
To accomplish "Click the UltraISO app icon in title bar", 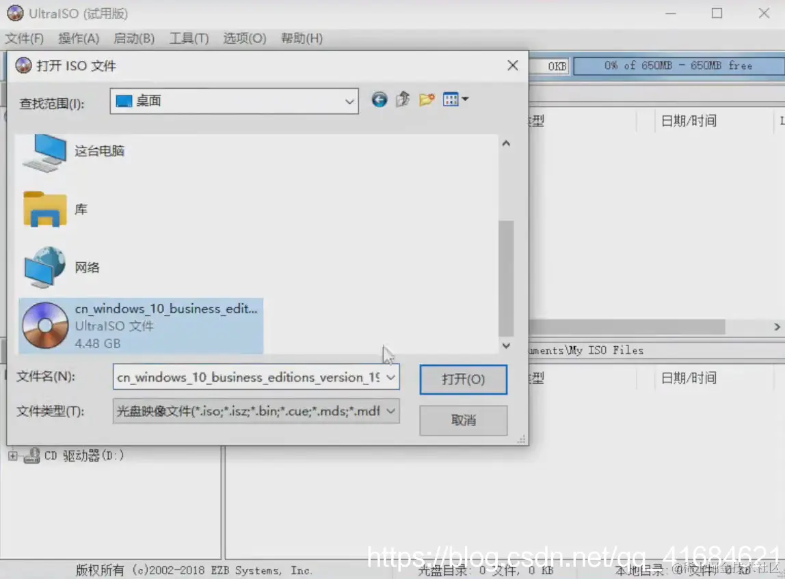I will 15,13.
